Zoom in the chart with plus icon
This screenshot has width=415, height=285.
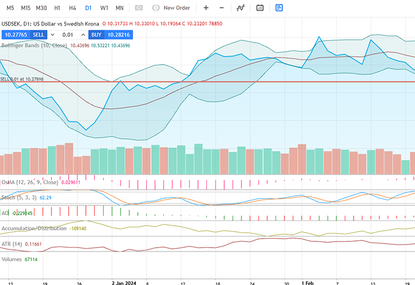point(206,8)
